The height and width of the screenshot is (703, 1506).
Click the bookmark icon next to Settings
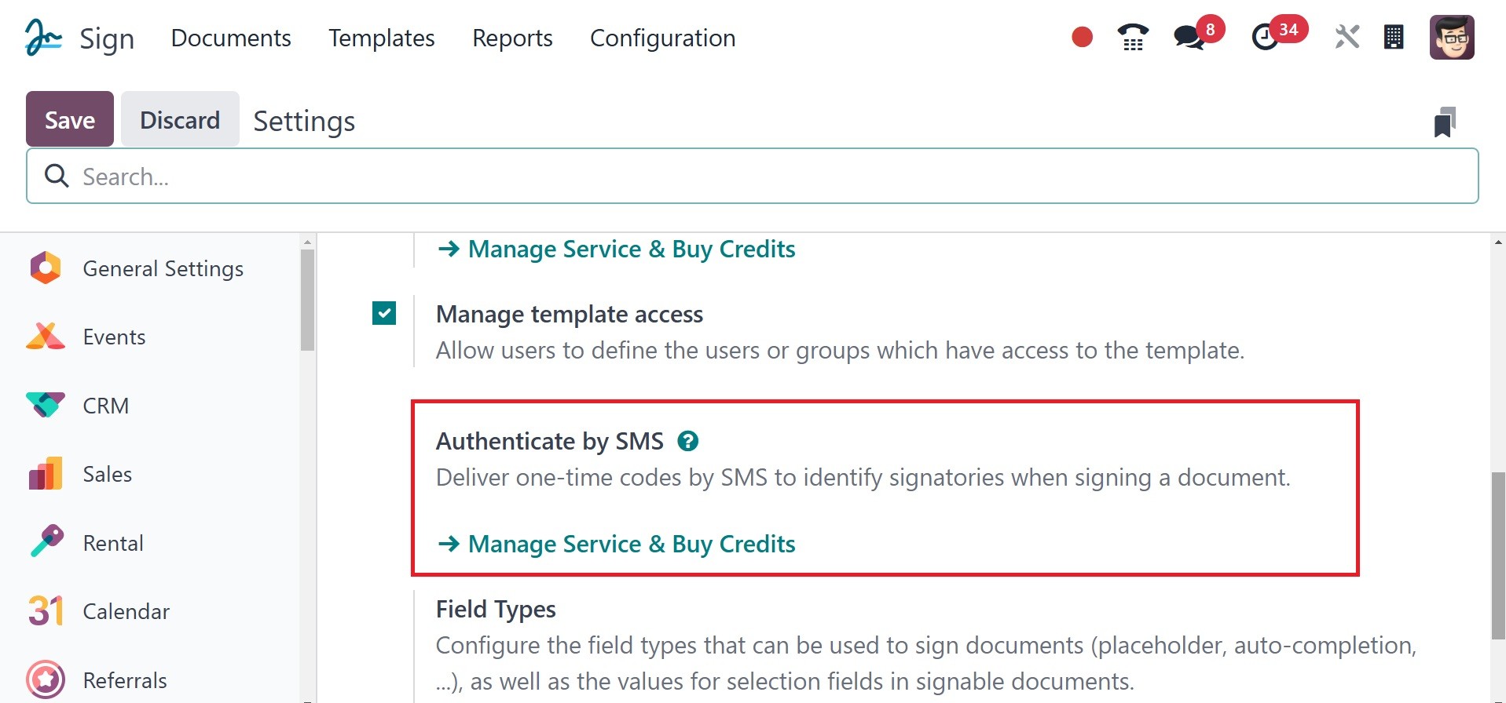point(1445,122)
